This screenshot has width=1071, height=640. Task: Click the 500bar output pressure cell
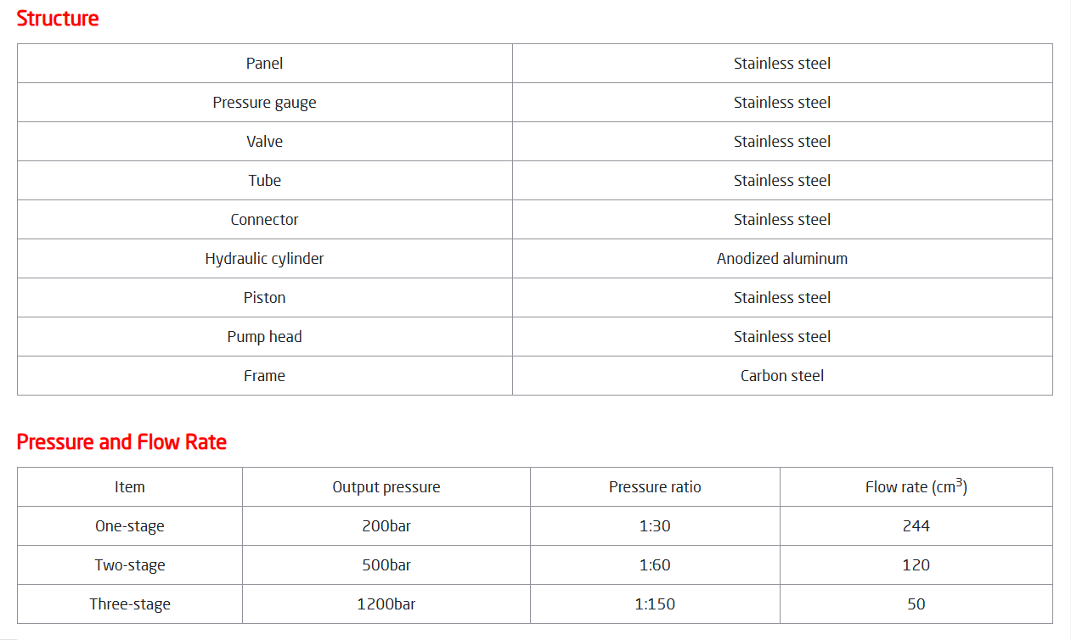(x=386, y=565)
